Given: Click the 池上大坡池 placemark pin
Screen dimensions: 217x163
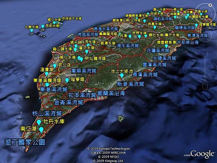Looking at the screenshot, I should tap(122, 76).
